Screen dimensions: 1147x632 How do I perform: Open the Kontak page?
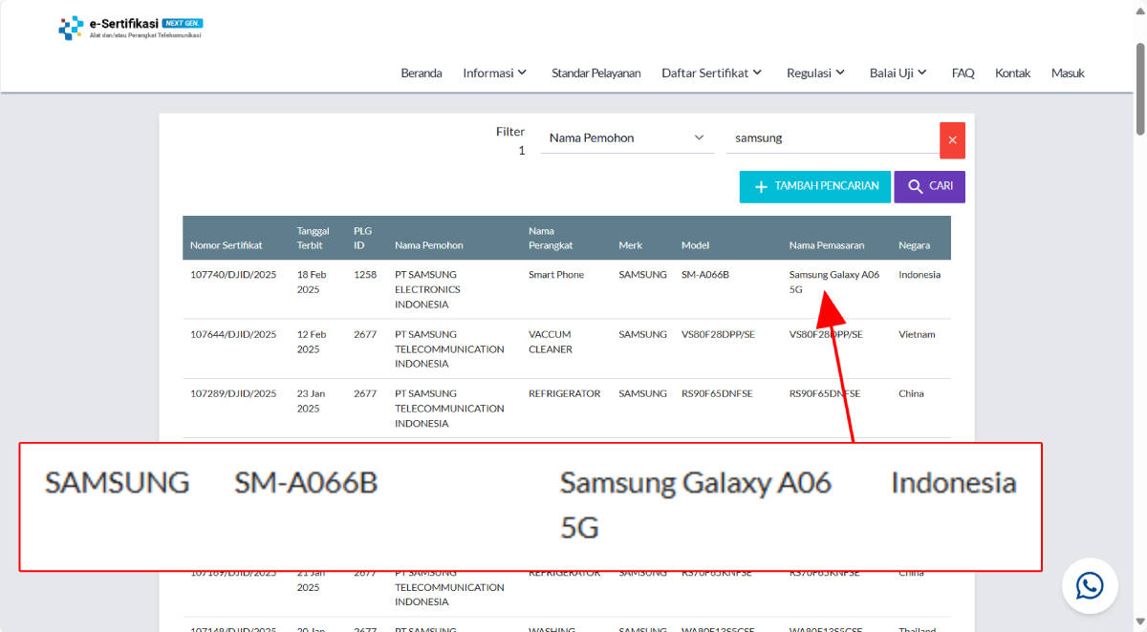tap(1012, 73)
